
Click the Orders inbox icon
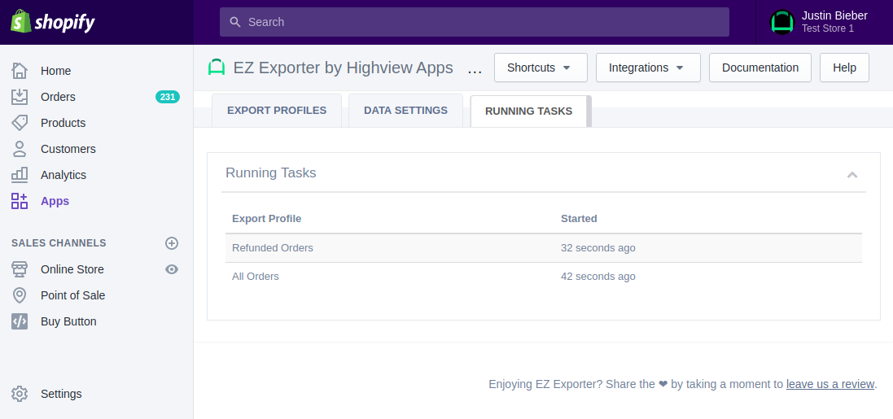coord(20,97)
